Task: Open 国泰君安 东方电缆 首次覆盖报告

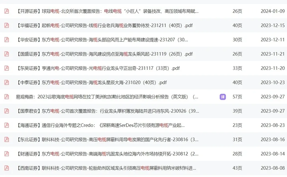Action: (108, 111)
